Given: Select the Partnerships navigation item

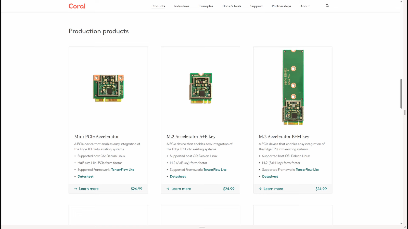Looking at the screenshot, I should pyautogui.click(x=281, y=6).
